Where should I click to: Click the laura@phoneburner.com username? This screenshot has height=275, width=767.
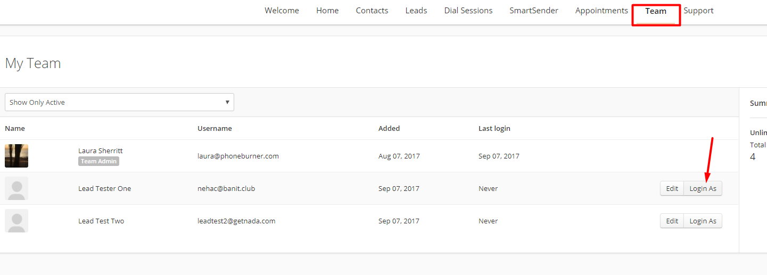pyautogui.click(x=238, y=156)
